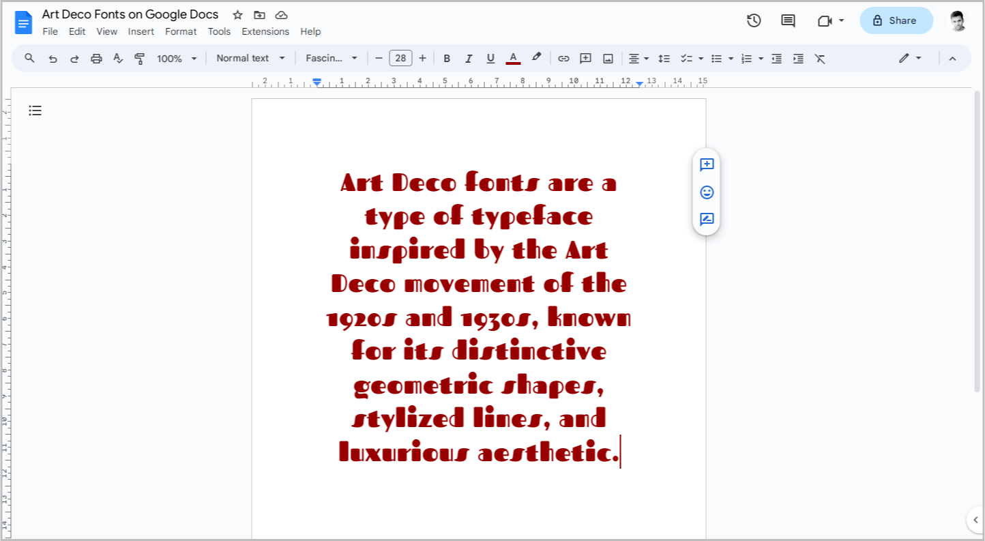The height and width of the screenshot is (541, 985).
Task: Open the Insert comment icon in the toolbar
Action: [x=585, y=58]
